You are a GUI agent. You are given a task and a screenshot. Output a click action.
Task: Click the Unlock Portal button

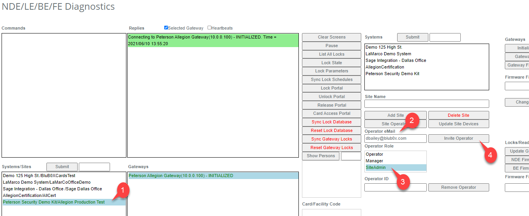332,97
